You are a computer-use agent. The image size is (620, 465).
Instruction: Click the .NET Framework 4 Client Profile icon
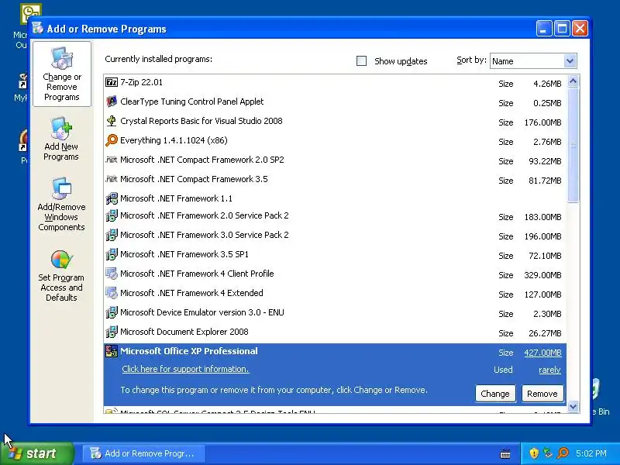pos(112,274)
